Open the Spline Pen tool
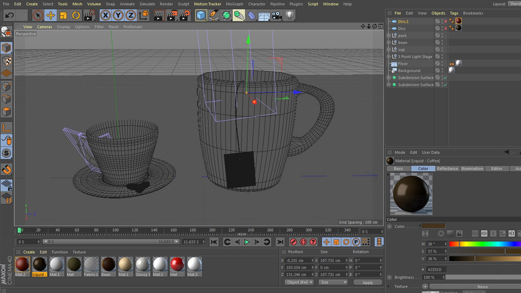The width and height of the screenshot is (521, 293). (x=214, y=15)
